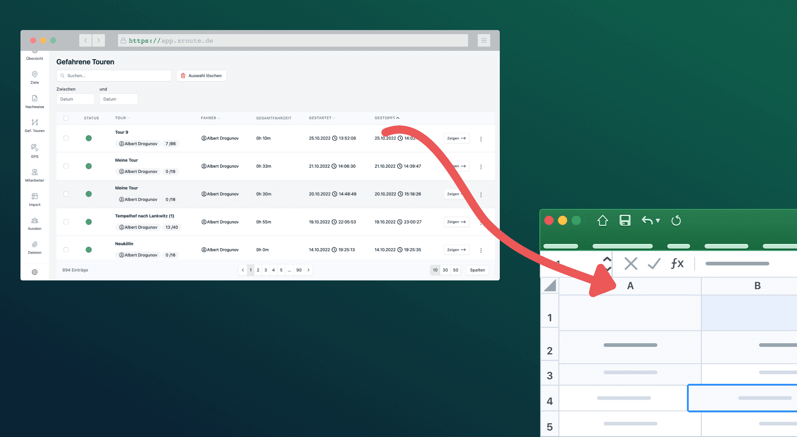Collapse the Gestoppt sort with its chevron

point(397,117)
